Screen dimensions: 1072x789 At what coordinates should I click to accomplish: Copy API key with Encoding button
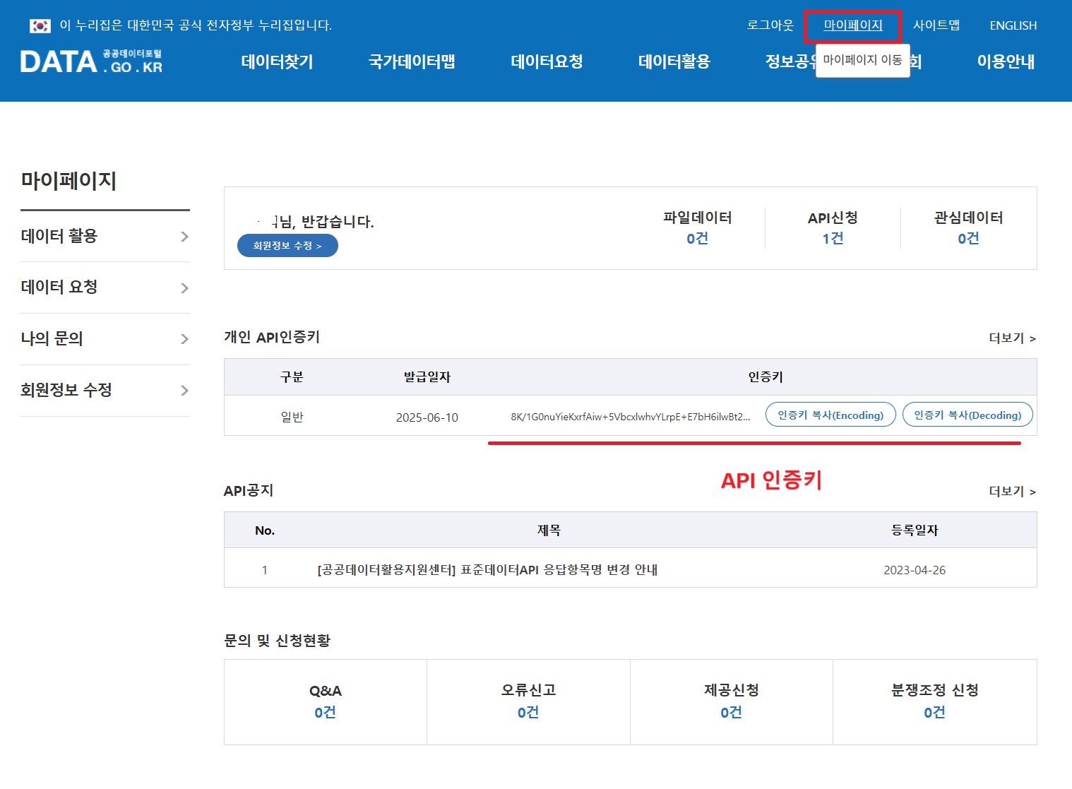click(x=830, y=415)
